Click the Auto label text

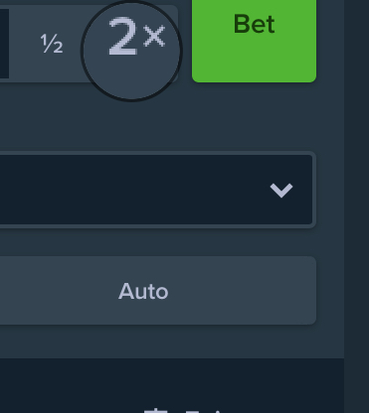pyautogui.click(x=143, y=291)
